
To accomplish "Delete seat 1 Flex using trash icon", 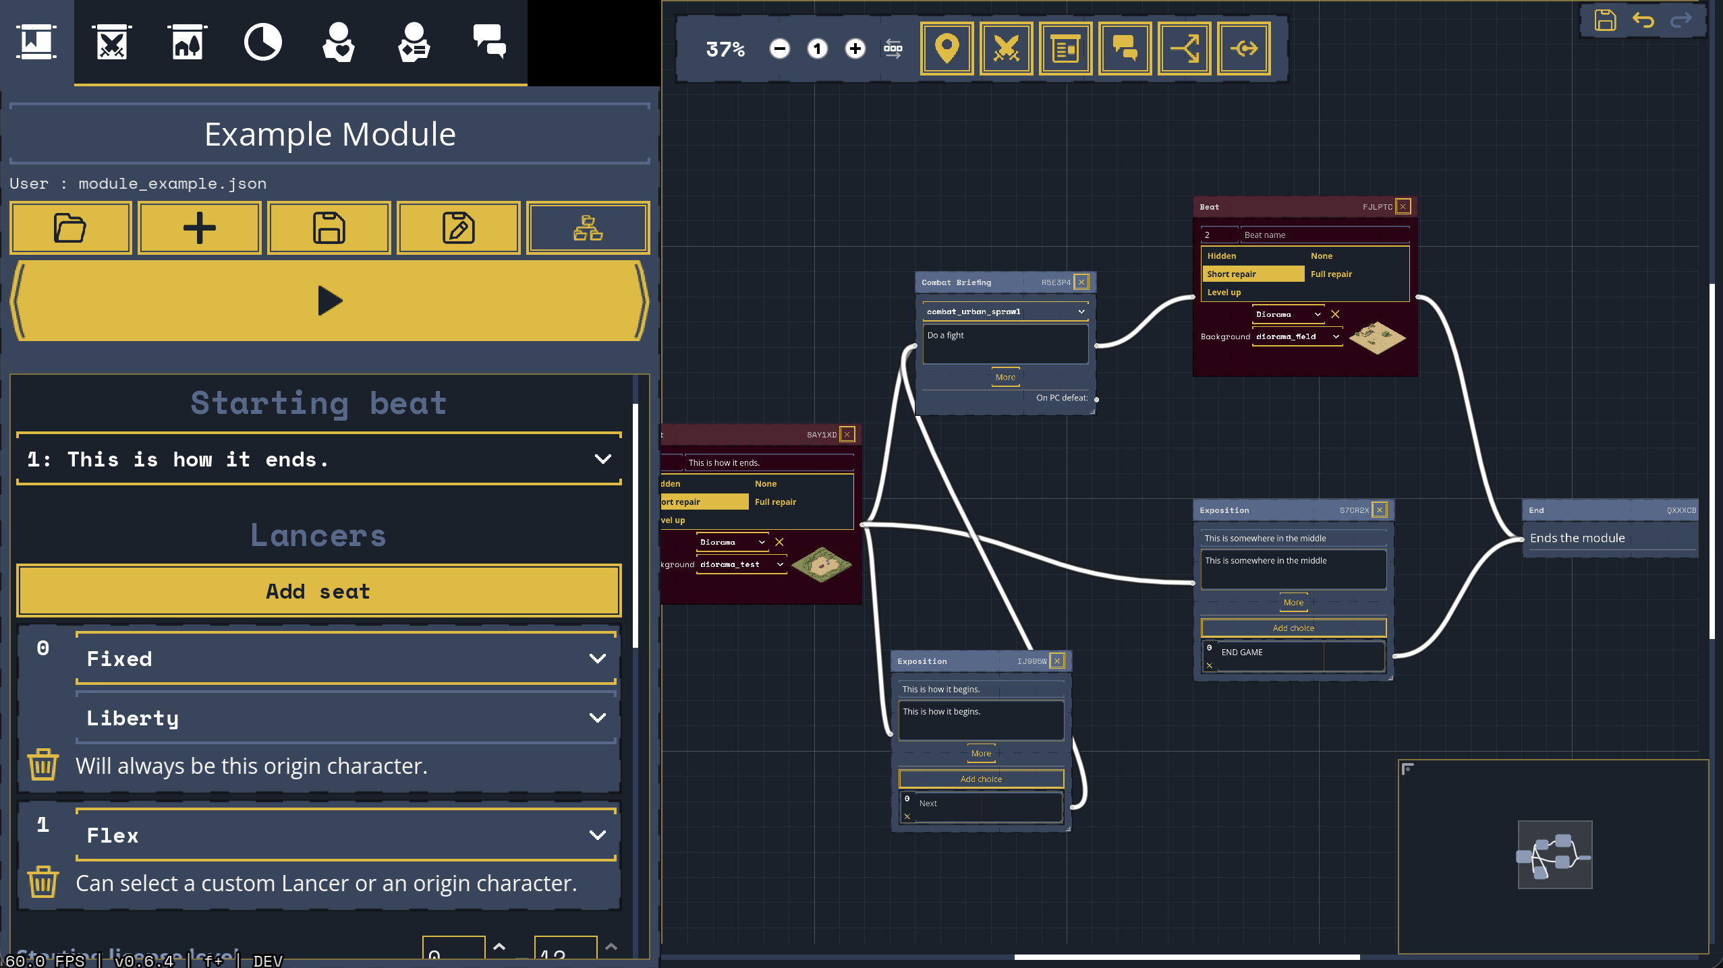I will click(43, 882).
